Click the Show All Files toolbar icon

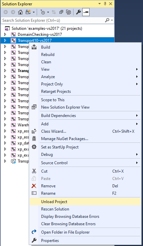pos(68,12)
